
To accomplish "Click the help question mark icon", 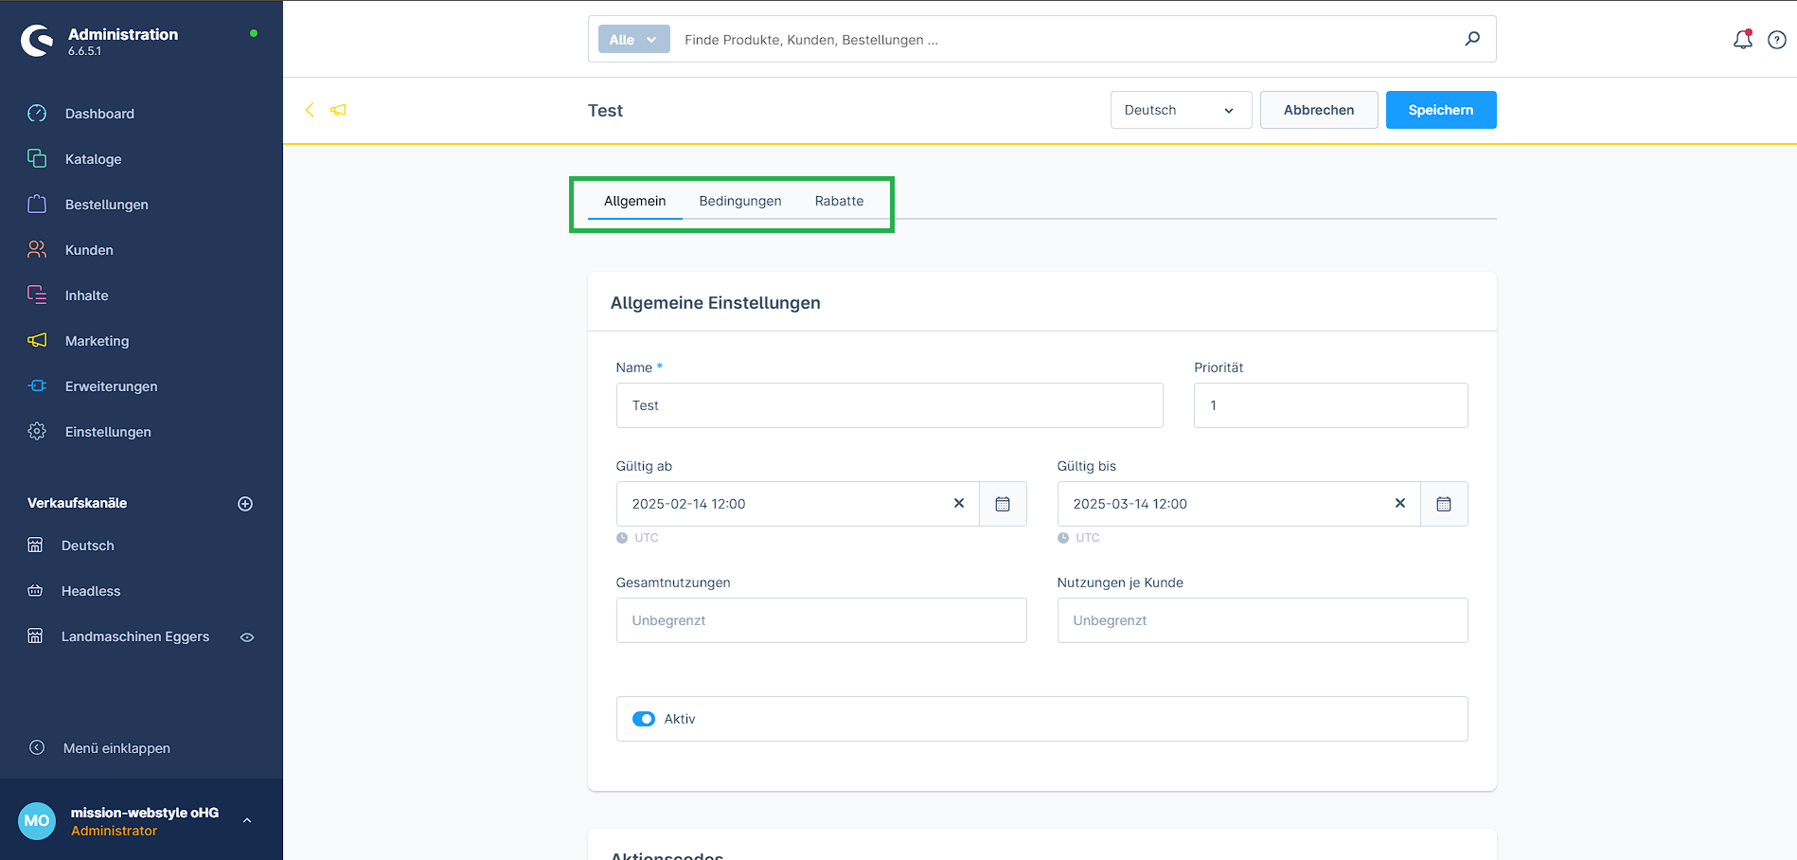I will coord(1777,40).
